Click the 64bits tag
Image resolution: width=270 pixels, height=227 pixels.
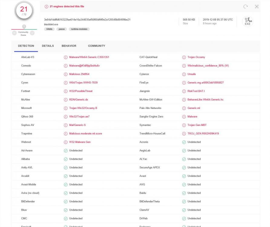tap(49, 29)
